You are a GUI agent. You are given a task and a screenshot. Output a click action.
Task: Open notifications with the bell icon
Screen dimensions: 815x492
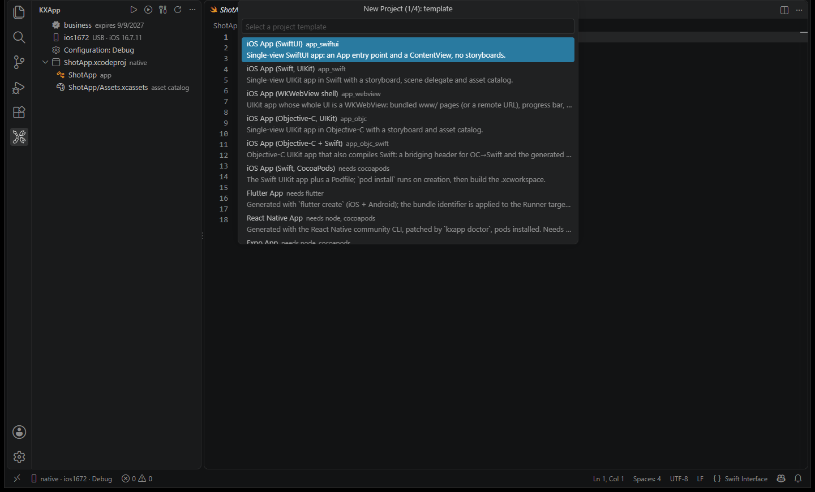tap(798, 478)
